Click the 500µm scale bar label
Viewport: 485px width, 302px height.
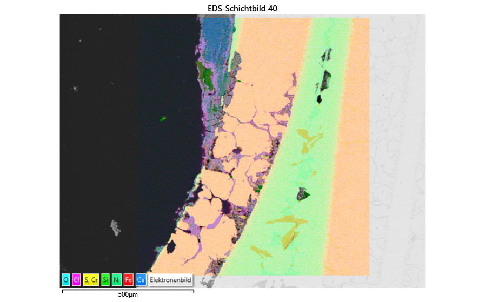(x=128, y=294)
